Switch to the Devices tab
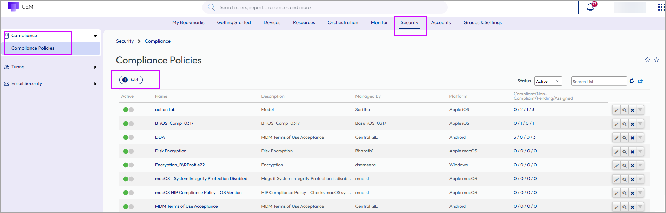The height and width of the screenshot is (213, 666). coord(272,22)
